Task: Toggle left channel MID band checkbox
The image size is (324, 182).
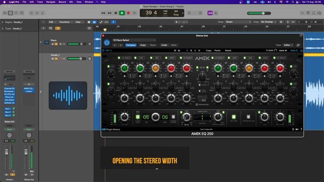Action: (x=151, y=58)
